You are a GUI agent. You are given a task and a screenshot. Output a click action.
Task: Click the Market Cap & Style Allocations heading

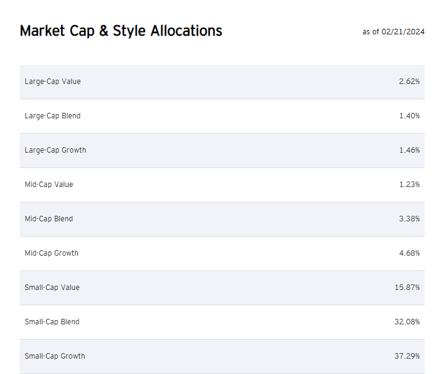(121, 31)
